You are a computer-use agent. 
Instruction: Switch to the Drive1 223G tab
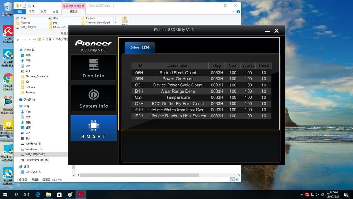(140, 47)
